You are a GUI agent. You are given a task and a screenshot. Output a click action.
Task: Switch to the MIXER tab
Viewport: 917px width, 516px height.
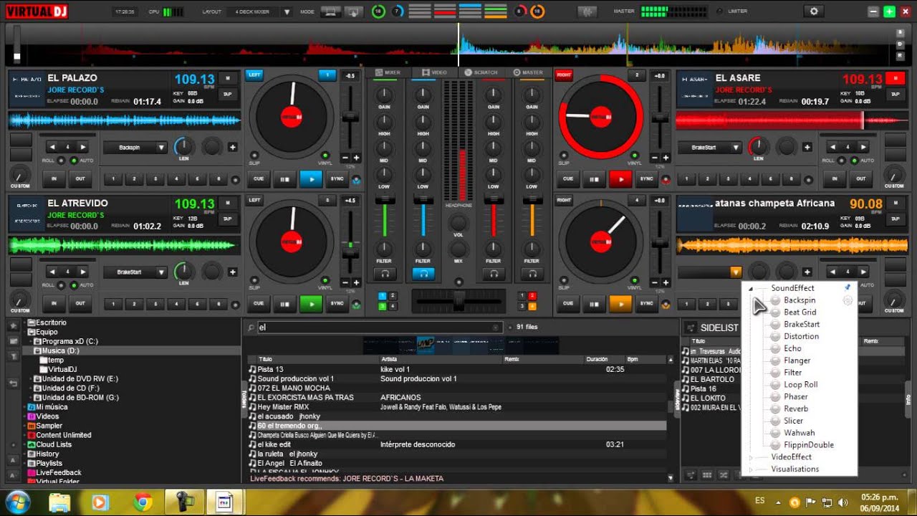coord(388,72)
